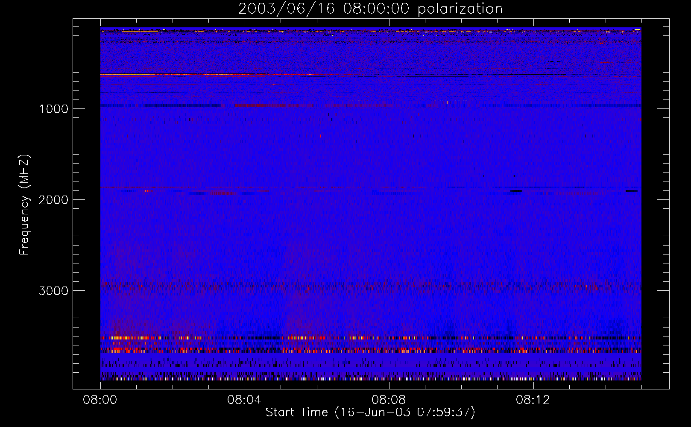This screenshot has height=427, width=691.
Task: Click the '08:08' time tick label
Action: (389, 400)
